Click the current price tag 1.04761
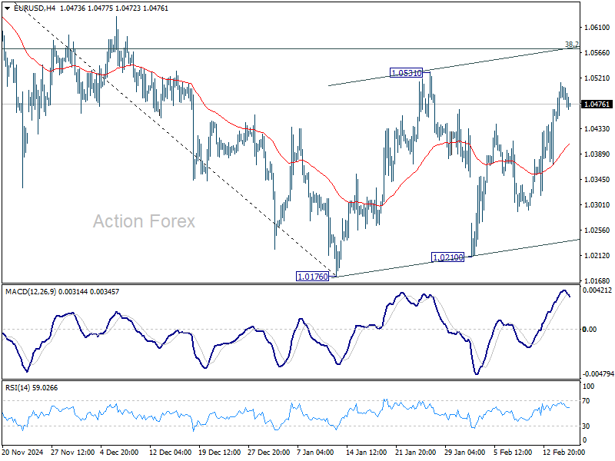Viewport: 615px width, 461px height. (597, 104)
